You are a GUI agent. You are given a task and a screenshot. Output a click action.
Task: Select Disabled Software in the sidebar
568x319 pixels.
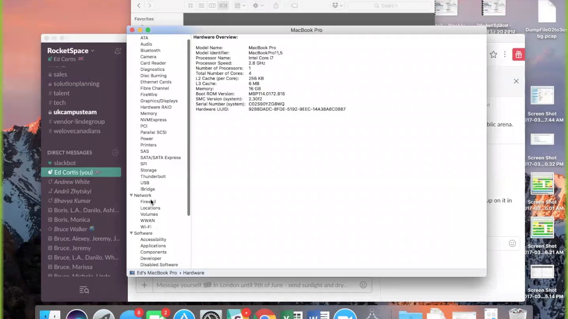[x=159, y=265]
